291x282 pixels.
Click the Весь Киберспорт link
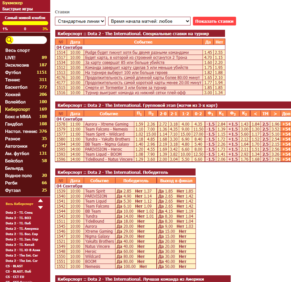tap(19, 204)
